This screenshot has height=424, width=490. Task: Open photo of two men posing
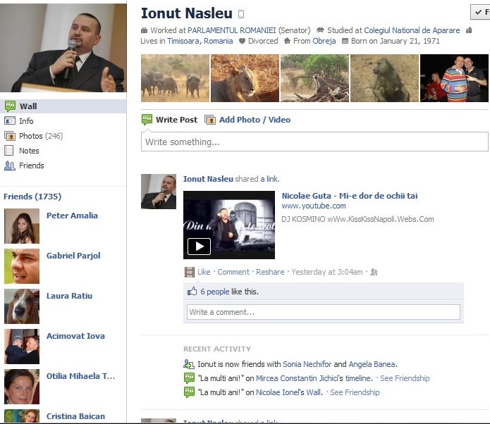(x=454, y=78)
